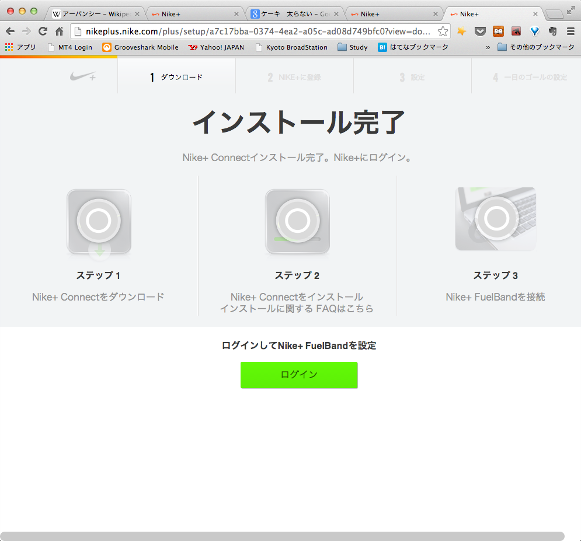Toggle fullscreen with the window corner arrows
Viewport: 581px width, 541px height.
[x=571, y=11]
